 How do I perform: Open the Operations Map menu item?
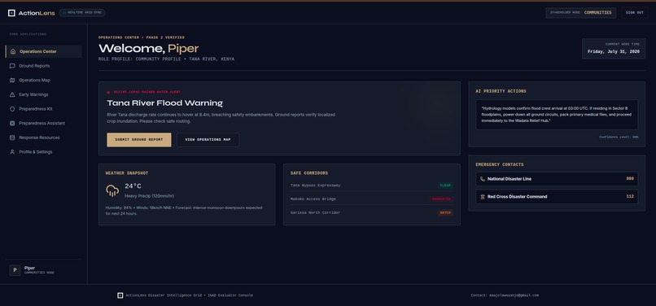coord(43,80)
